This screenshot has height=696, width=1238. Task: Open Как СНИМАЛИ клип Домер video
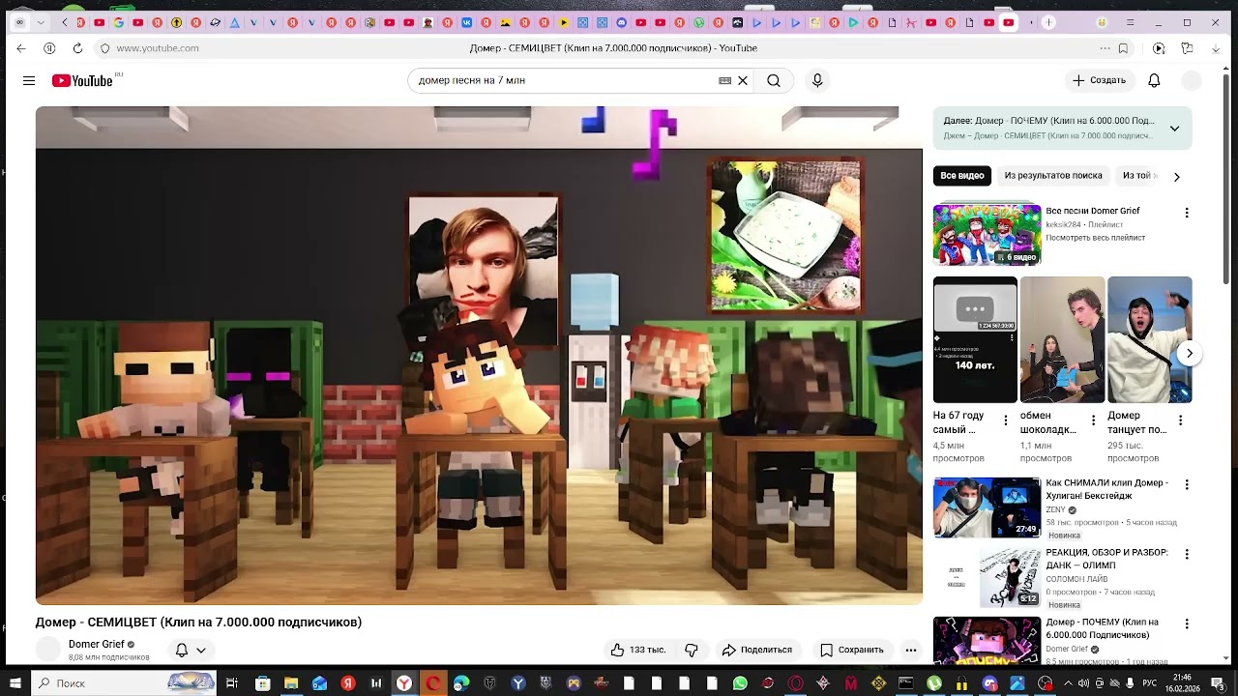(987, 507)
